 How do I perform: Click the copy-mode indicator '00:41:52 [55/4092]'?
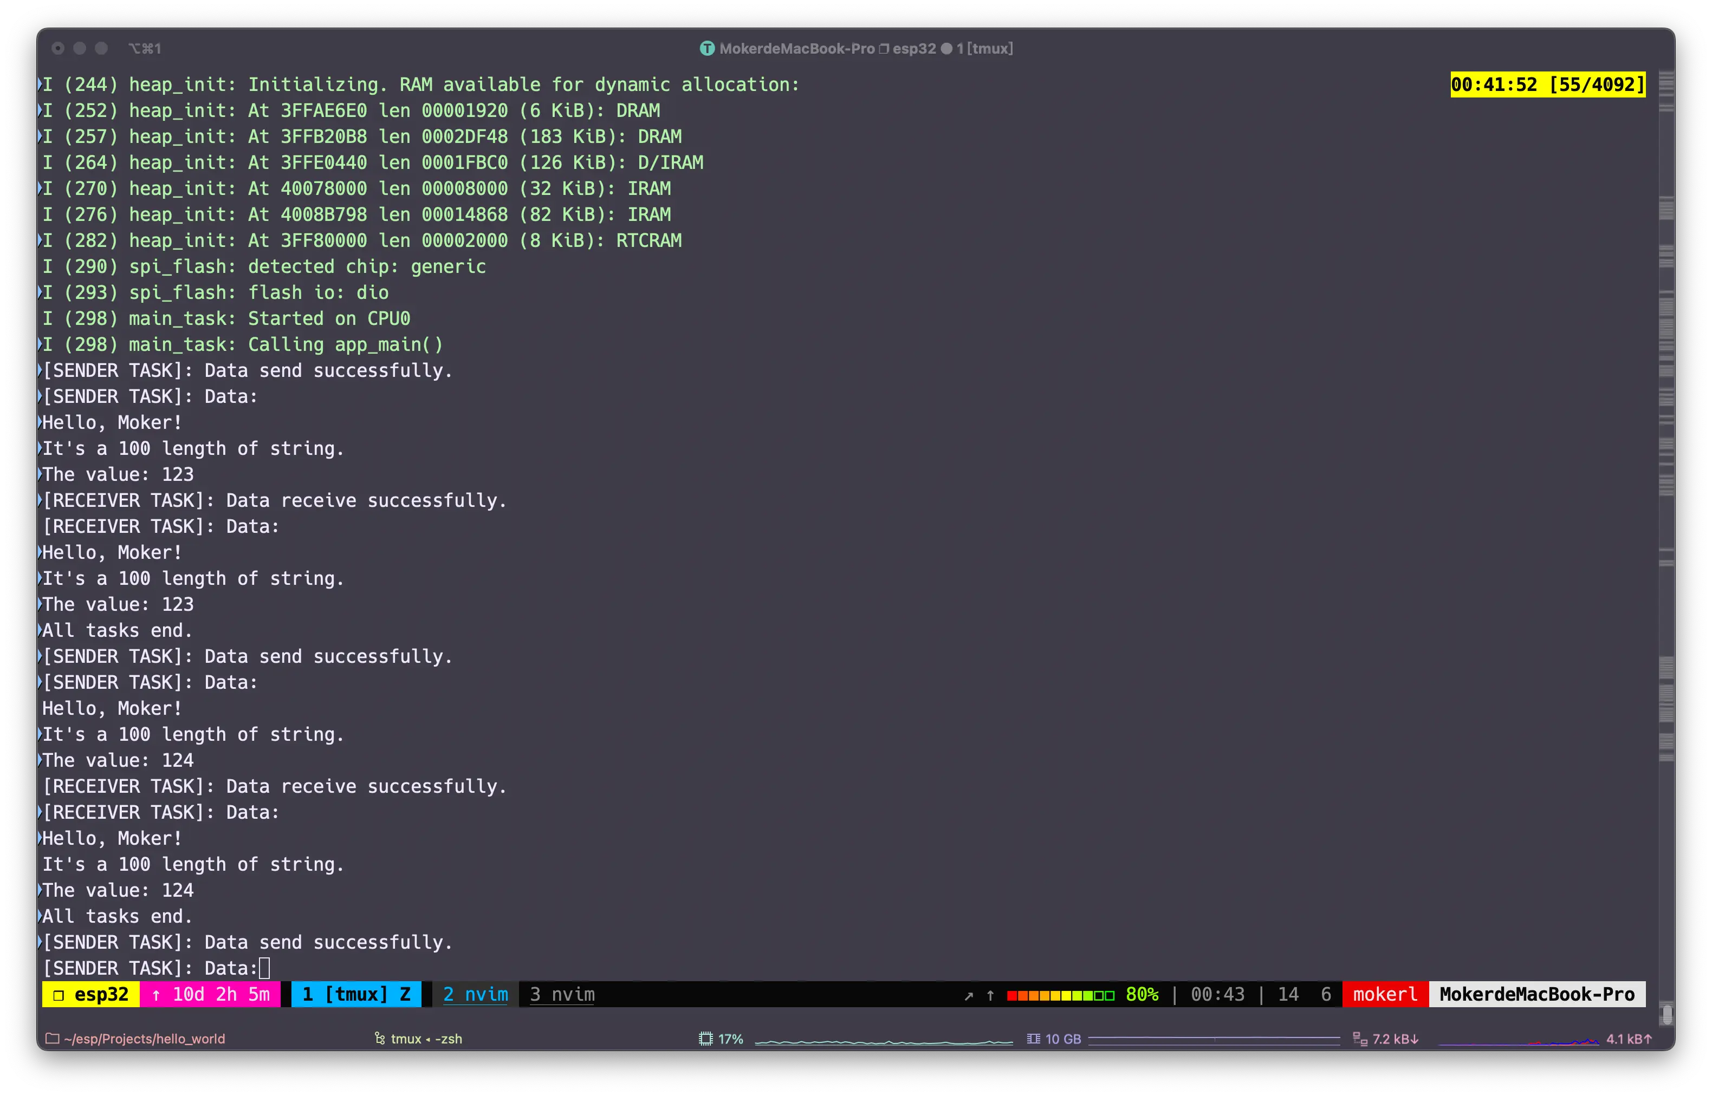click(x=1547, y=84)
